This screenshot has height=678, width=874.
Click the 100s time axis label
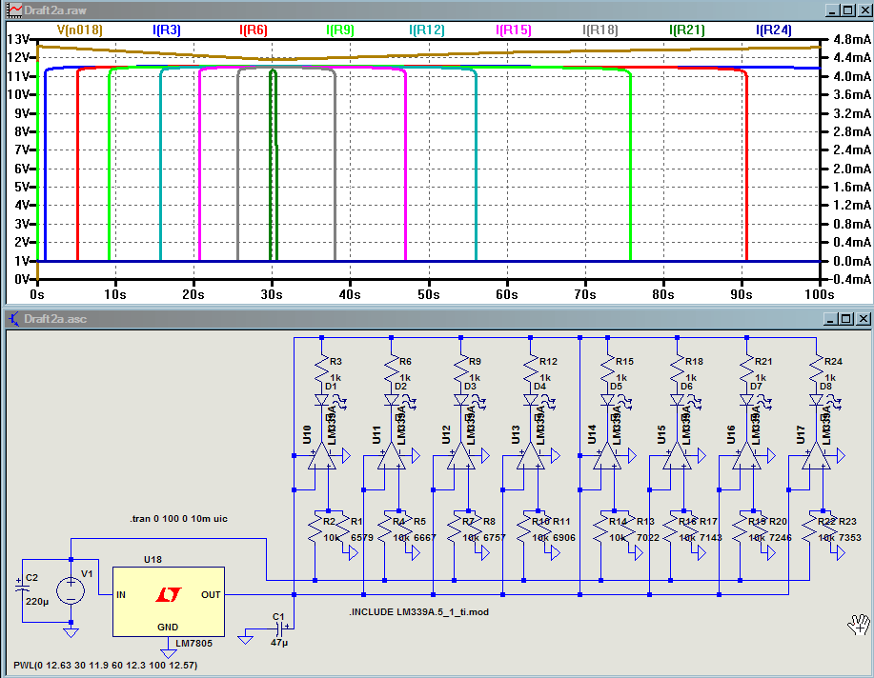(820, 294)
